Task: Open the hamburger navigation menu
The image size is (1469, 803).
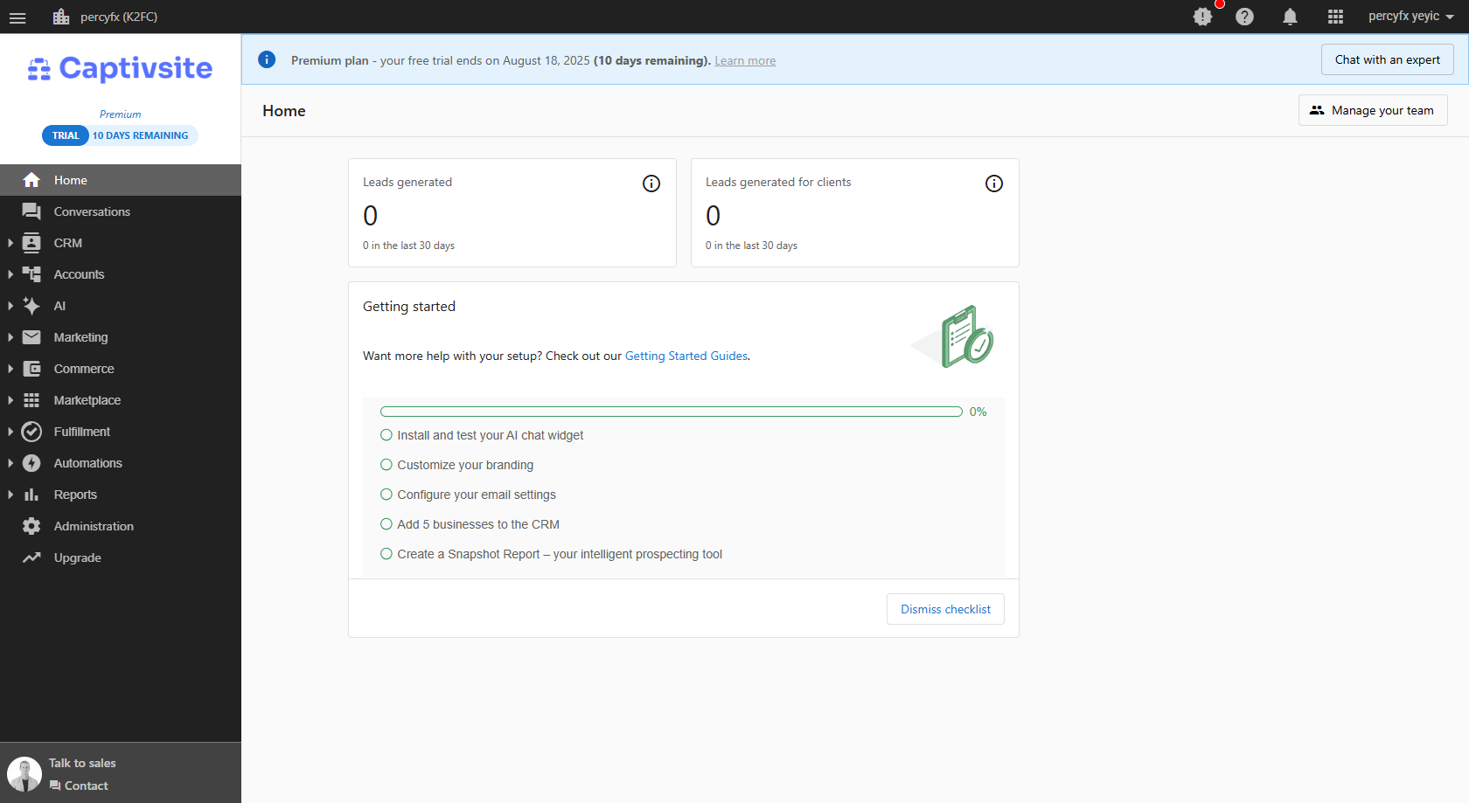Action: click(17, 17)
